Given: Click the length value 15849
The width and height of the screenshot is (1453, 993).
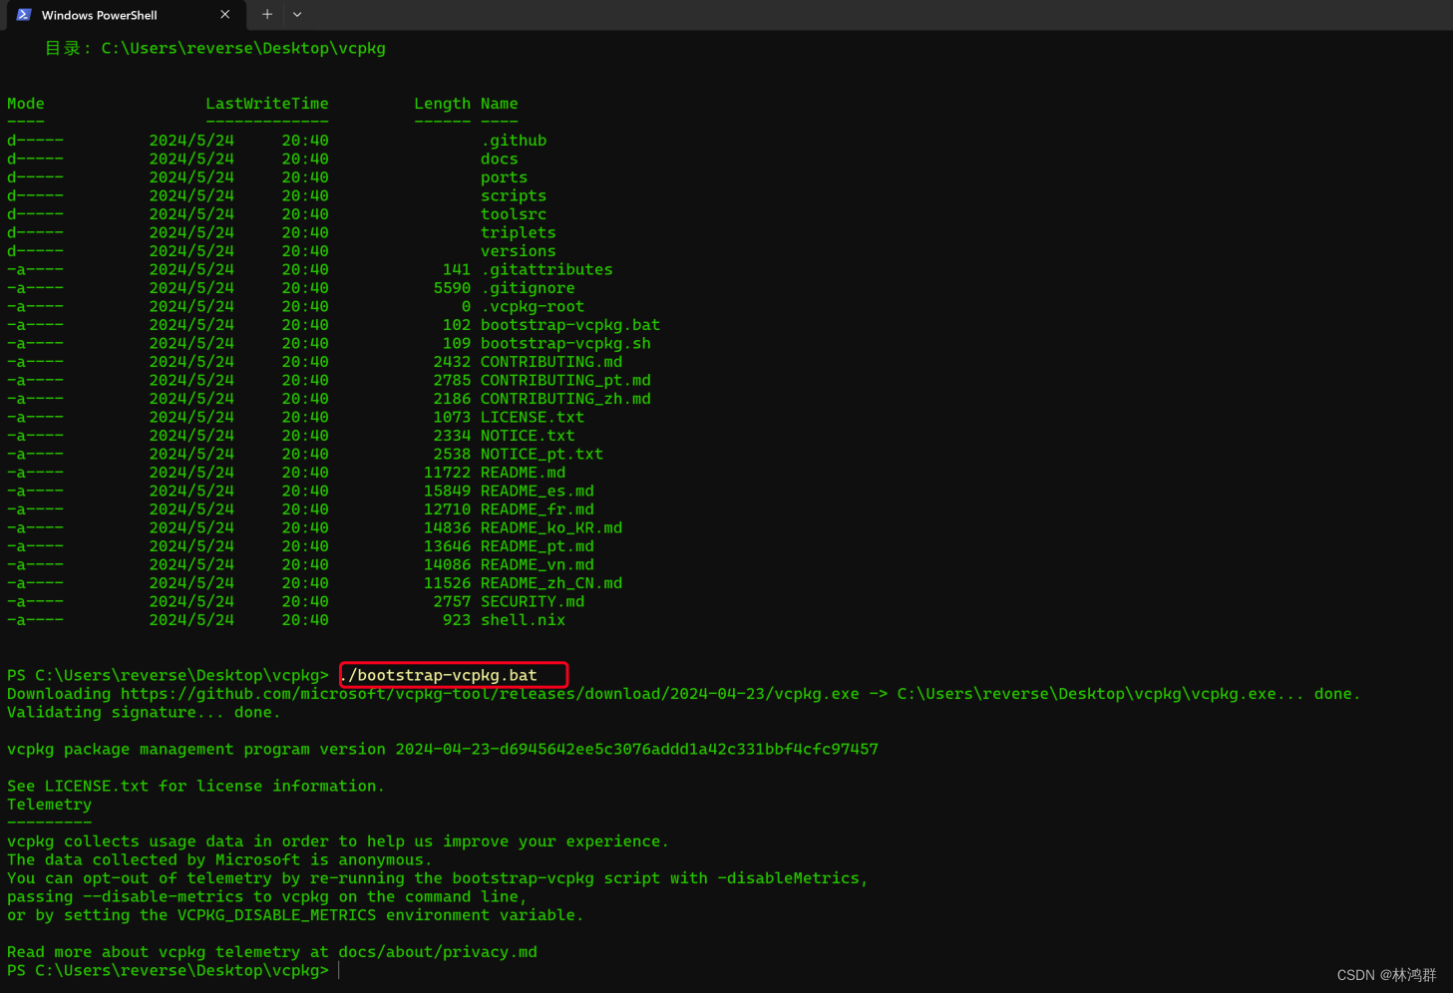Looking at the screenshot, I should (448, 491).
